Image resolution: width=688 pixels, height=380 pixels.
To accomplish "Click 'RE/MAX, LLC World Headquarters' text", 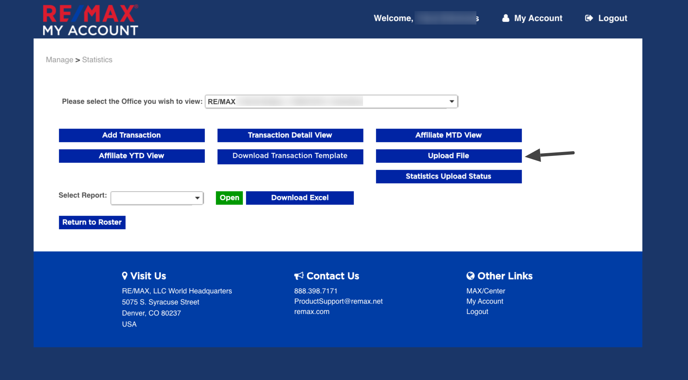I will pyautogui.click(x=177, y=291).
